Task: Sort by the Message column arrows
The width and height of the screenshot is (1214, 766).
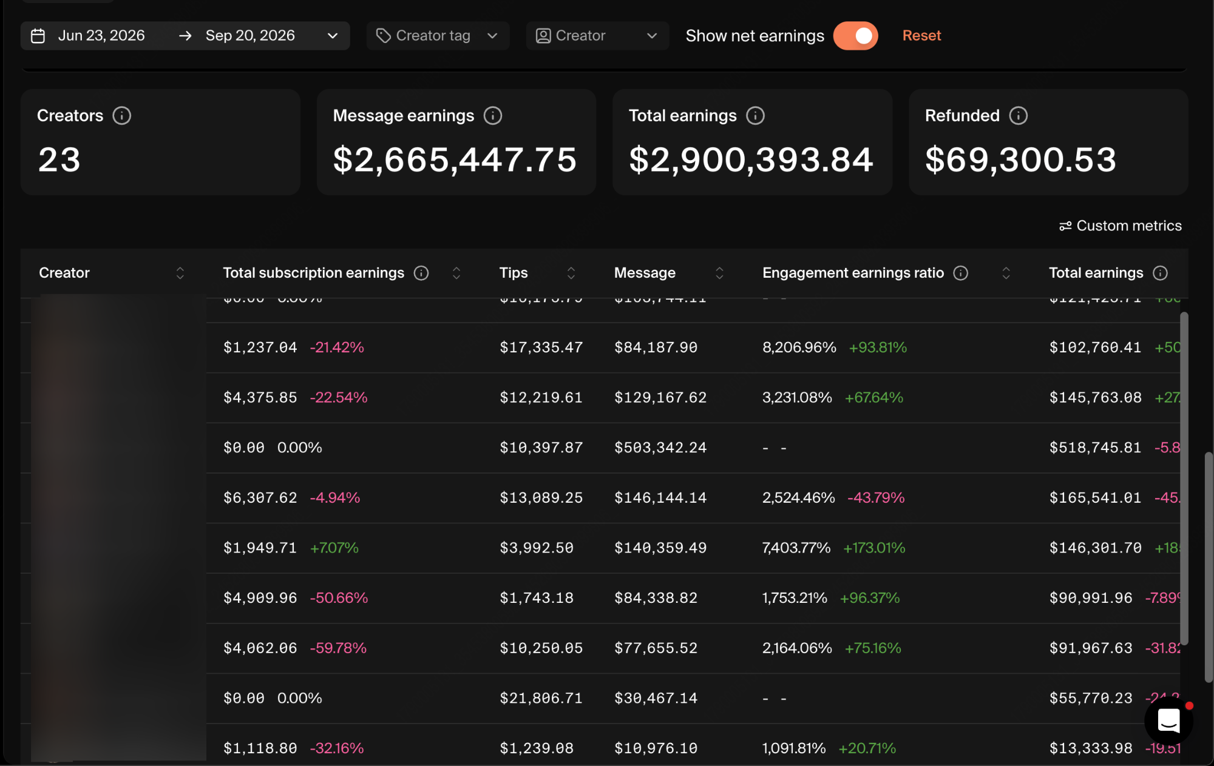Action: coord(719,273)
